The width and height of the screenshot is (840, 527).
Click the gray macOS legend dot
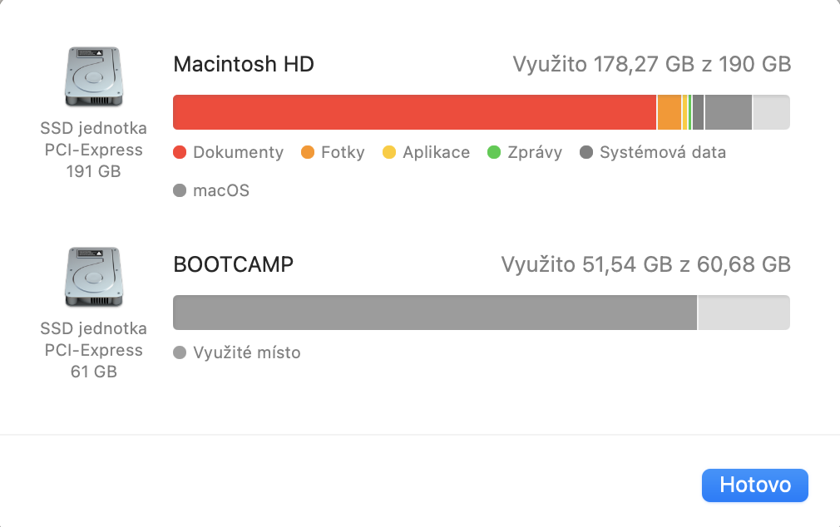pyautogui.click(x=180, y=191)
